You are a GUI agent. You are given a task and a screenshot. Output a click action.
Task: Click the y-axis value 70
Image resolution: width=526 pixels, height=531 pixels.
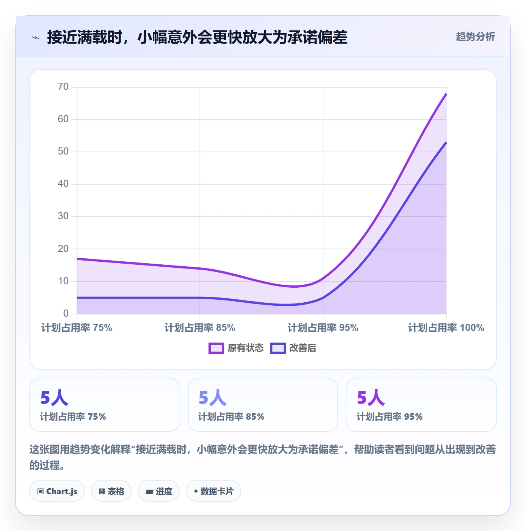click(x=63, y=87)
